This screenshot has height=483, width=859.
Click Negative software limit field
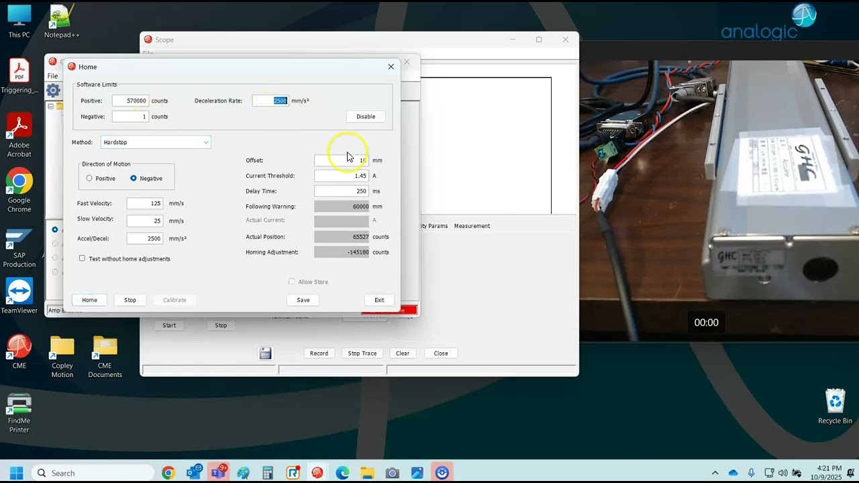(130, 117)
